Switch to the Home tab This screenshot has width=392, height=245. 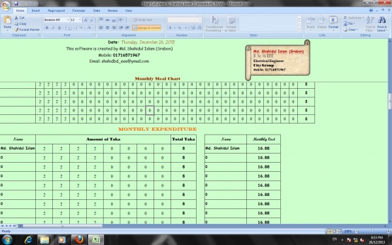[20, 10]
